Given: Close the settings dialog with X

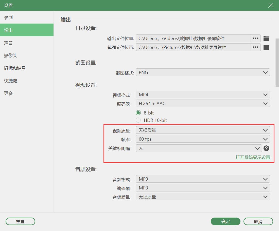Looking at the screenshot, I should [271, 5].
